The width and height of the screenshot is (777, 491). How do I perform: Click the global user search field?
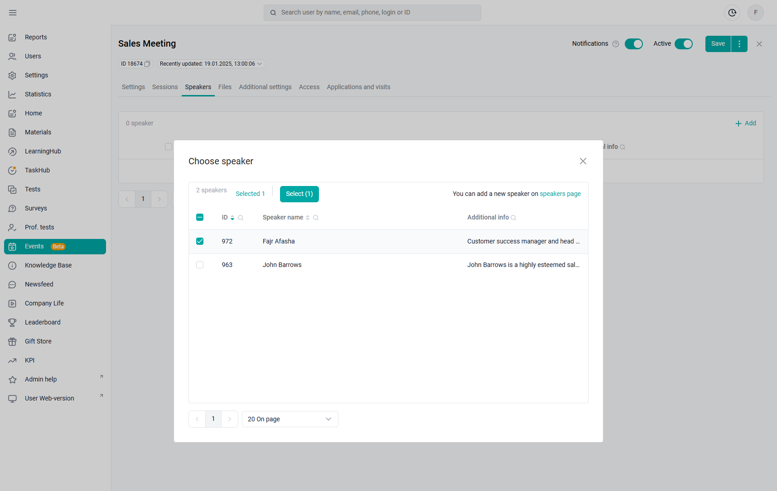(372, 13)
